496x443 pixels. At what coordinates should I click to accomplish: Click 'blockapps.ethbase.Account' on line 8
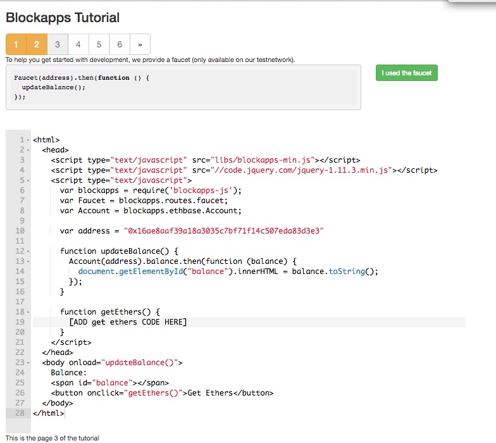(180, 211)
